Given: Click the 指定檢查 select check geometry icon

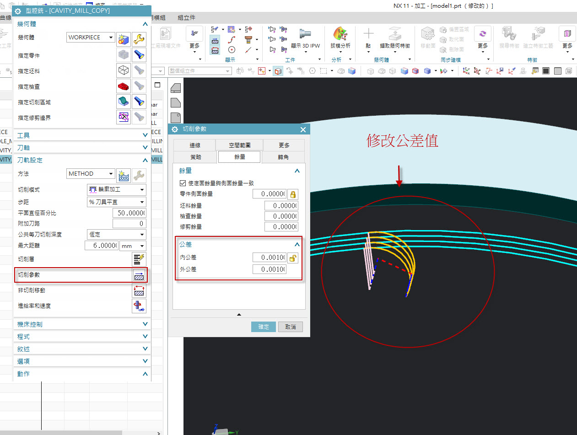Looking at the screenshot, I should click(x=124, y=86).
